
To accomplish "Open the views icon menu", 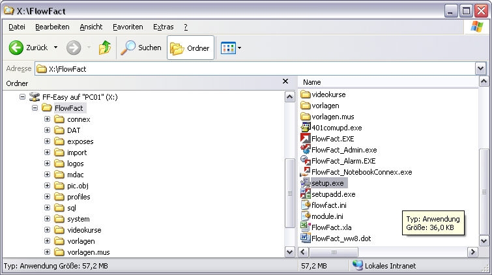I will coord(229,48).
